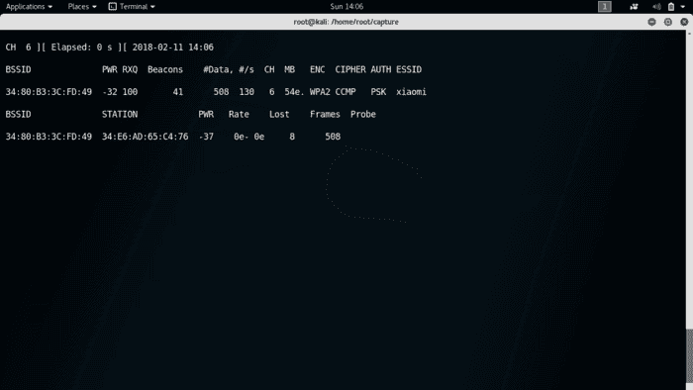Image resolution: width=693 pixels, height=390 pixels.
Task: Click the station power value '-37'
Action: [x=206, y=137]
